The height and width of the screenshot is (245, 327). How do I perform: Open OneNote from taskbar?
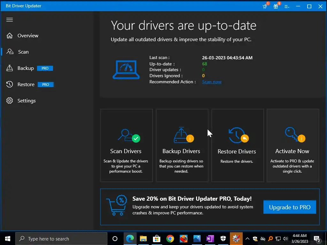pos(210,239)
